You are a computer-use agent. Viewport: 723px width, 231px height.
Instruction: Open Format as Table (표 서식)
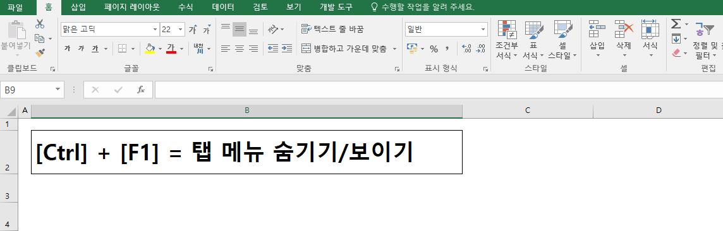point(533,40)
